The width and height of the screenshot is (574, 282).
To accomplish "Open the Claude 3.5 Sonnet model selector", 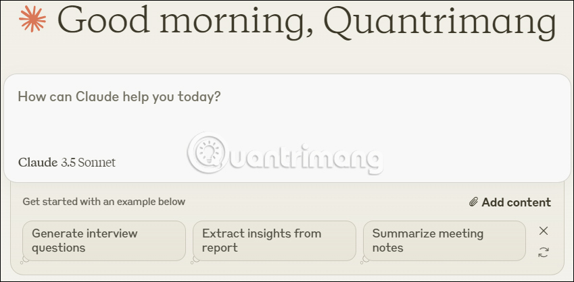I will 67,163.
